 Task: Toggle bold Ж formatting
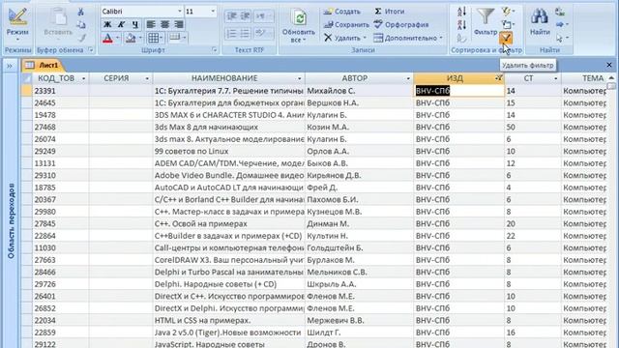107,24
